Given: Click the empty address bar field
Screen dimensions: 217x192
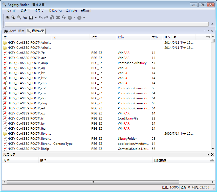Looking at the screenshot, I should (106, 24).
